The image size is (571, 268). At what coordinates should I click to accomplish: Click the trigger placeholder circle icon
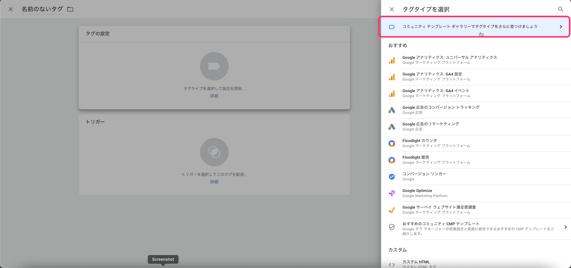[x=214, y=152]
